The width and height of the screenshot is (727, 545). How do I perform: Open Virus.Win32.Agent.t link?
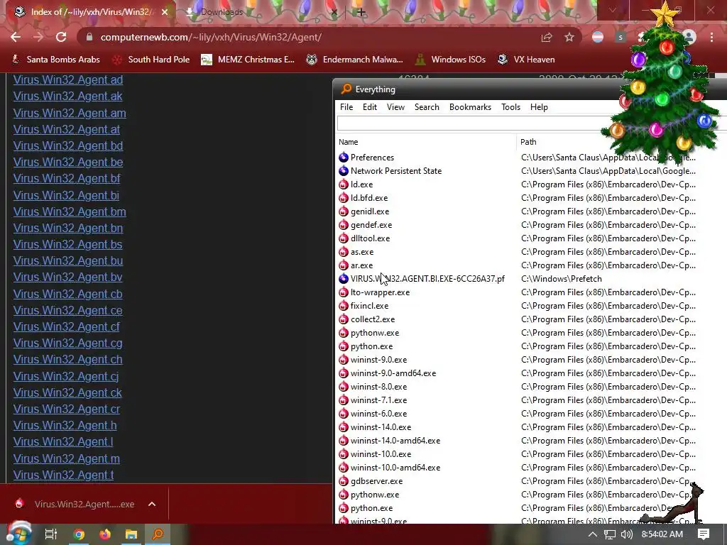pos(63,475)
